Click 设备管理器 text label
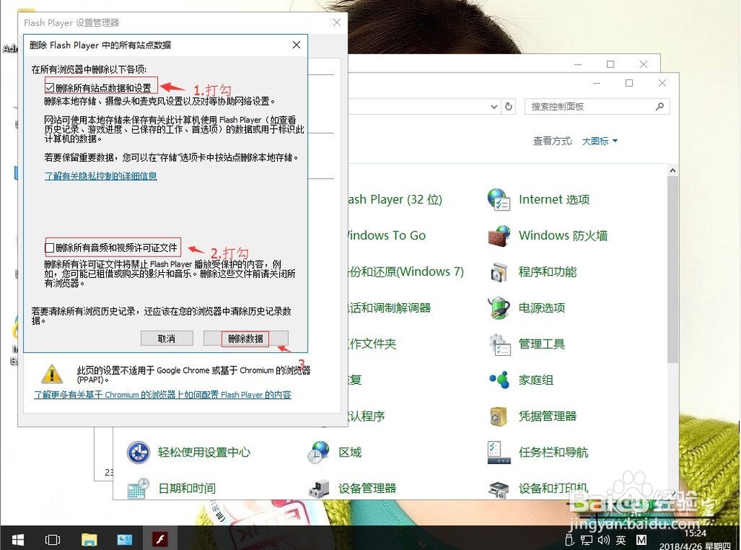741x550 pixels. 368,488
